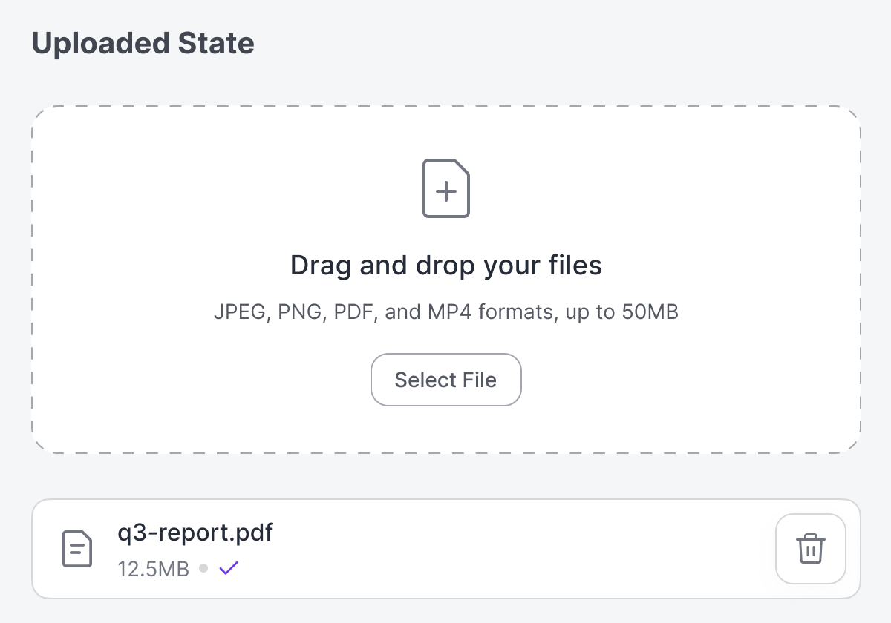Click the 12.5MB file size label
This screenshot has height=623, width=891.
pos(153,569)
